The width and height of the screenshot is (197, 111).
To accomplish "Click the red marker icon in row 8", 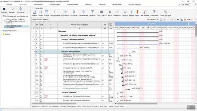I will [x=46, y=60].
